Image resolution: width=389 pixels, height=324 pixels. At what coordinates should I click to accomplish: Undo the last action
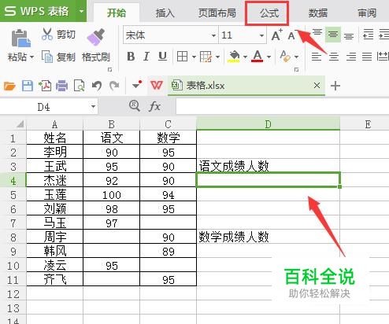(97, 86)
